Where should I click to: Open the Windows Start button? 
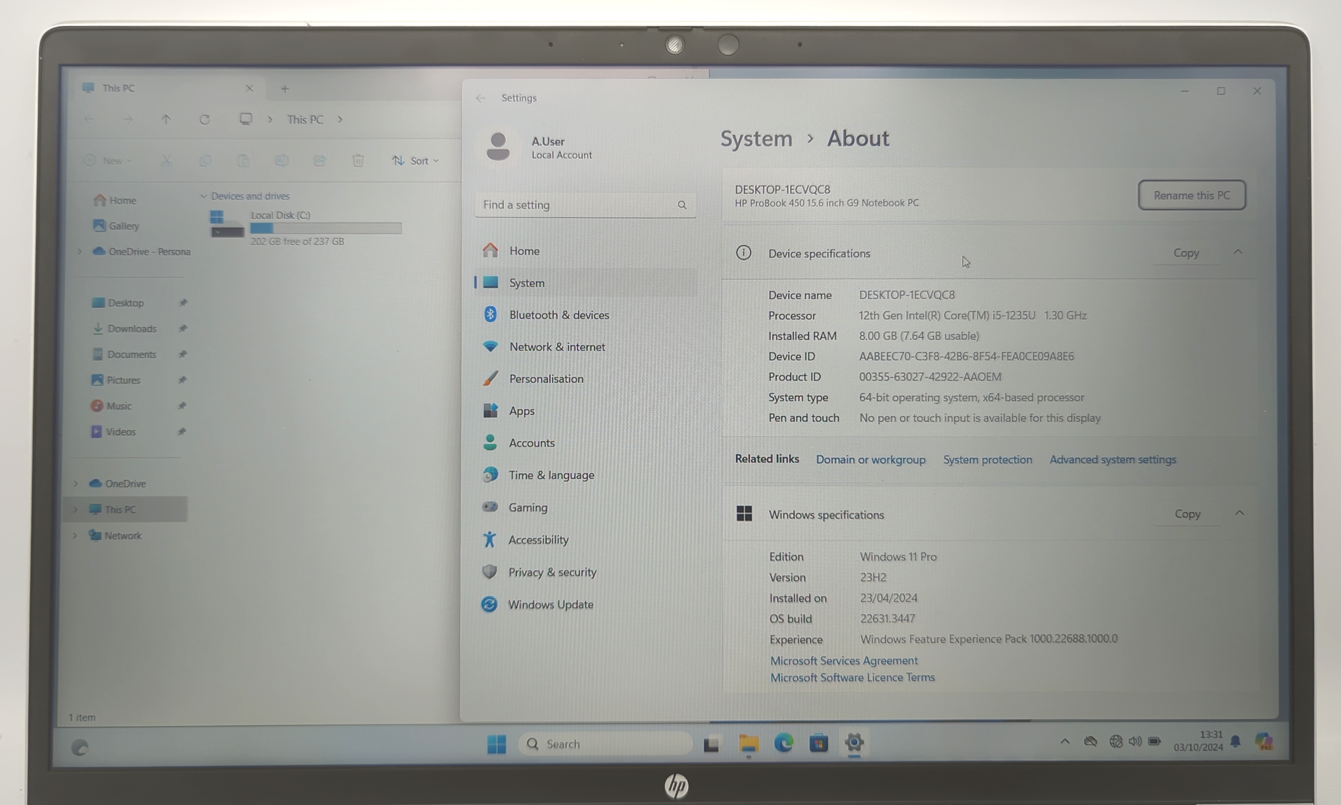[x=496, y=744]
